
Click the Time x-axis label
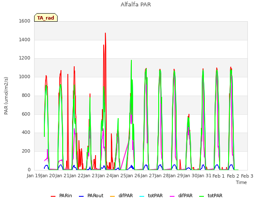tap(241, 182)
